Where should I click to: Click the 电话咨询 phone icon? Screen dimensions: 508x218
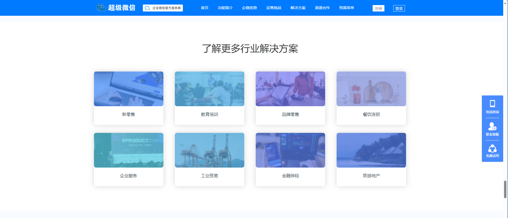click(x=492, y=104)
